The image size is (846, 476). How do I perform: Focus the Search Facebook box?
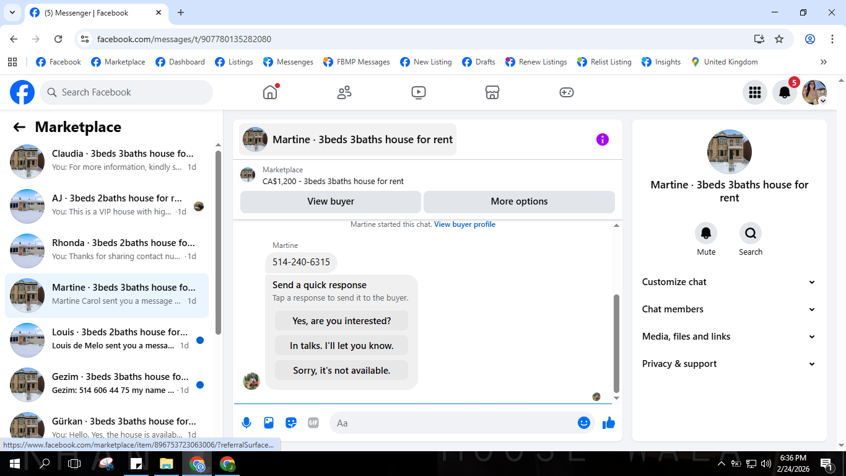126,92
